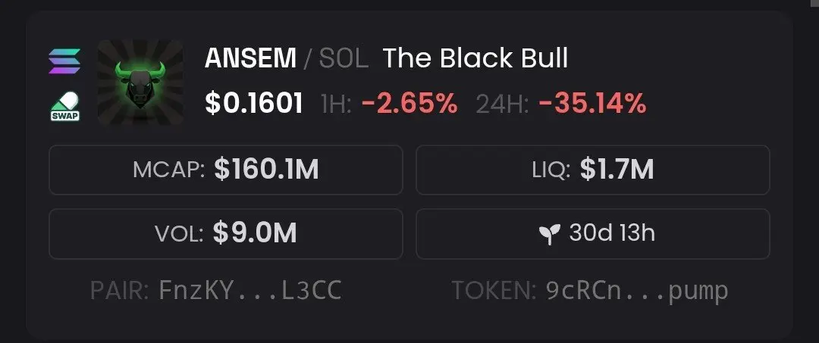The image size is (819, 343).
Task: Click the pump swap pill icon
Action: click(x=64, y=107)
